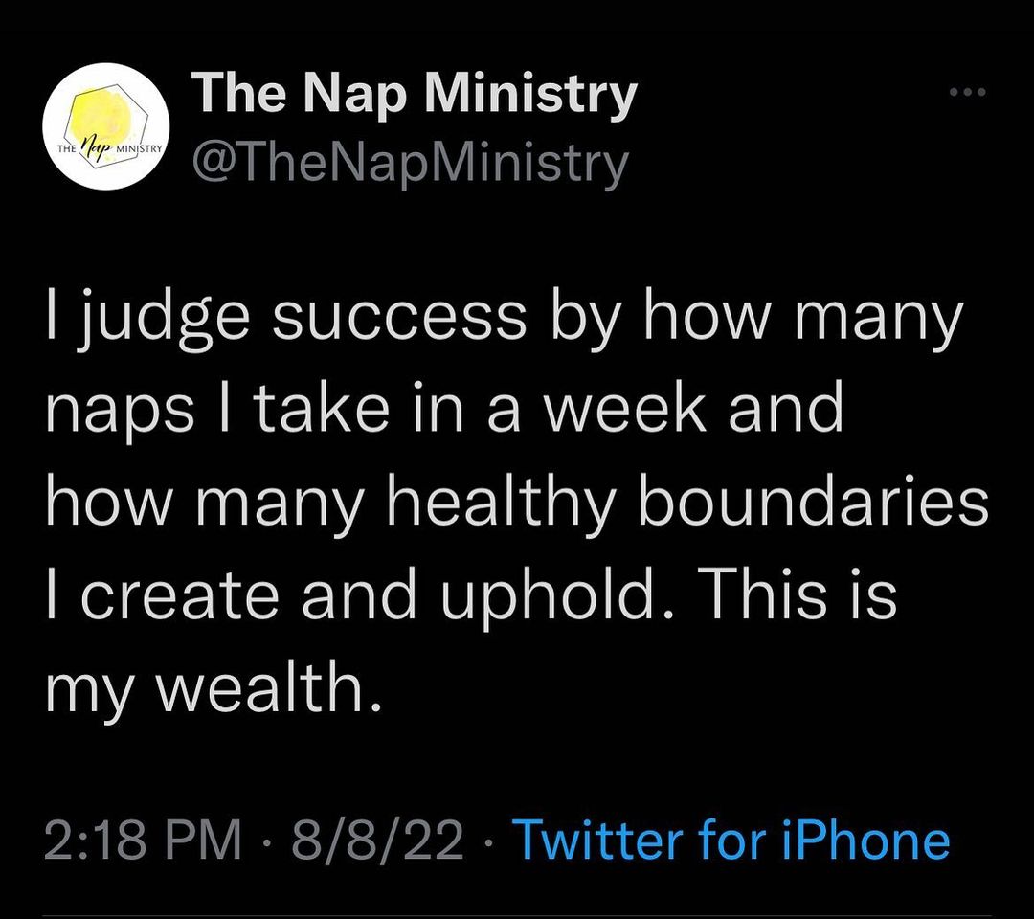1034x919 pixels.
Task: Click the 8/8/22 tweet date
Action: pyautogui.click(x=379, y=841)
